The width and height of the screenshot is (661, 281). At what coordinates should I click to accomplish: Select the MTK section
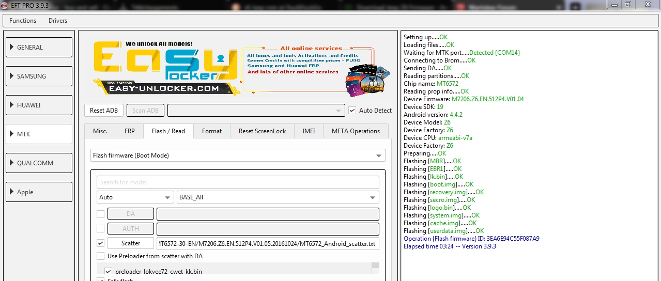pyautogui.click(x=39, y=134)
